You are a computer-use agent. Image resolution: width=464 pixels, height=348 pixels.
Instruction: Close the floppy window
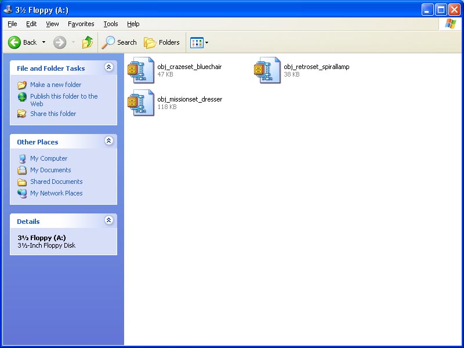[454, 10]
